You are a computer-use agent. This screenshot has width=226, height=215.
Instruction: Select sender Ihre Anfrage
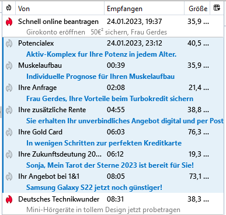[37, 88]
